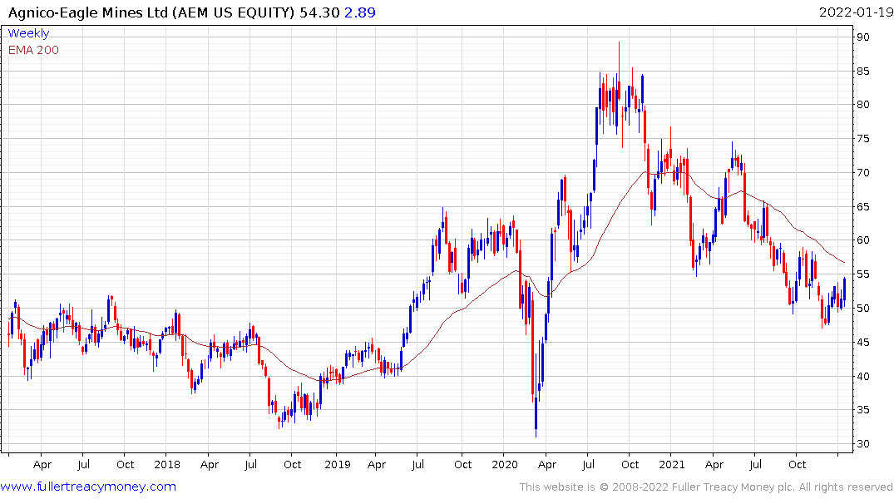Click the 80 price axis label
This screenshot has width=894, height=499.
pos(862,104)
